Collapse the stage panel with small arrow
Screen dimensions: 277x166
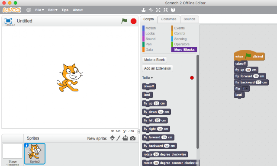click(138, 131)
